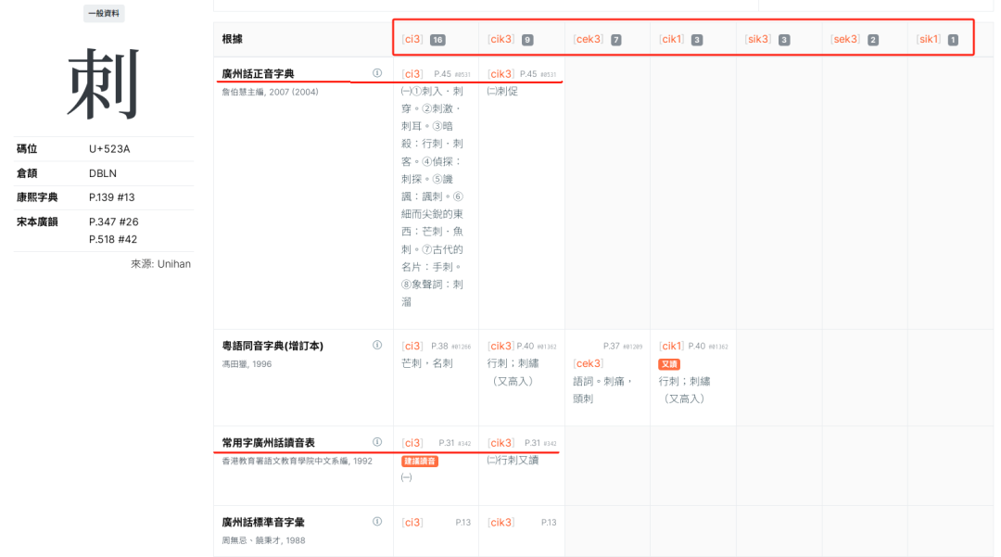Click the P.45 #8531 page reference
Viewport: 1001px width, 557px height.
pos(451,71)
